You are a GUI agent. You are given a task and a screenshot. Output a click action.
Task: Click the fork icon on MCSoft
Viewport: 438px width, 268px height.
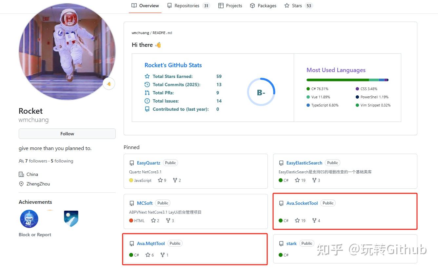[168, 220]
